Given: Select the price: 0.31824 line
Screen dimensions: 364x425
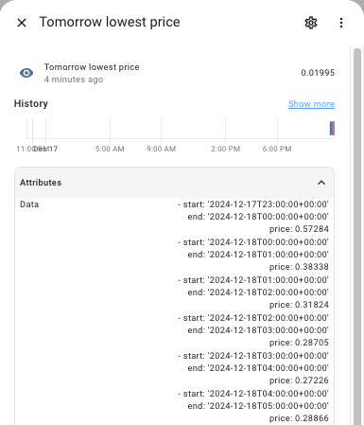Looking at the screenshot, I should [x=299, y=305].
